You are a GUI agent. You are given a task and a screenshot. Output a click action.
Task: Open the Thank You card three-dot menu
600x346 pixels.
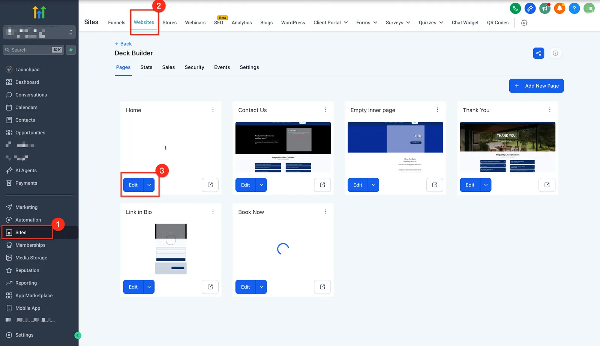tap(550, 110)
